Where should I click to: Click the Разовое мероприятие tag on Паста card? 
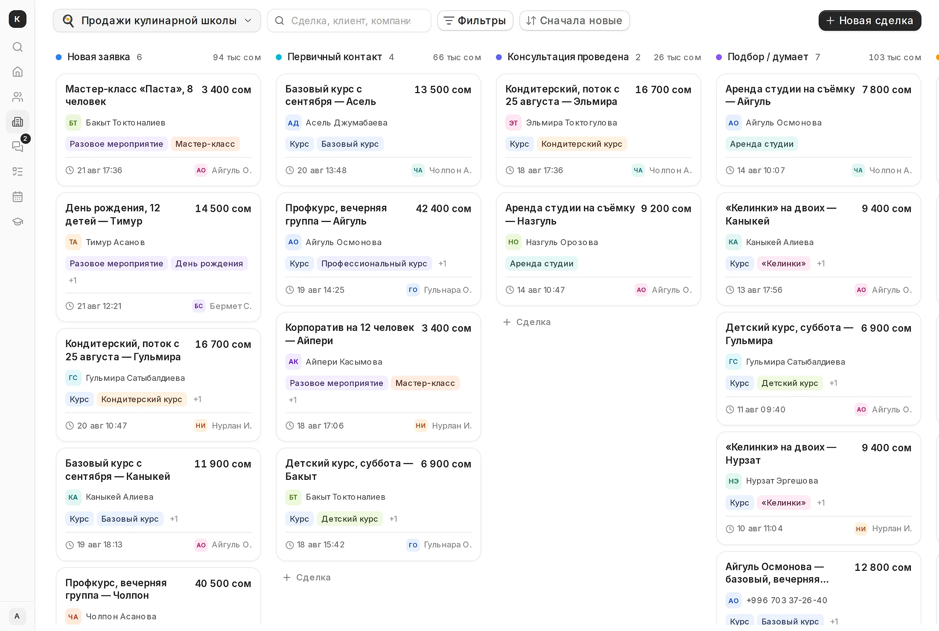click(x=117, y=144)
